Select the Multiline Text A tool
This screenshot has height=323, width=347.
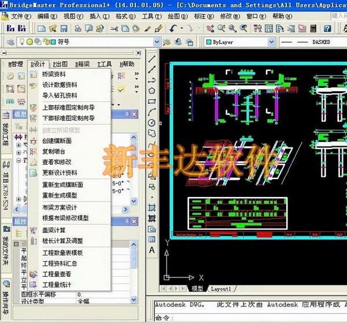pyautogui.click(x=152, y=250)
